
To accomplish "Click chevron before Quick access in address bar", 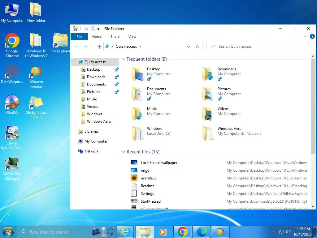I will click(x=112, y=46).
